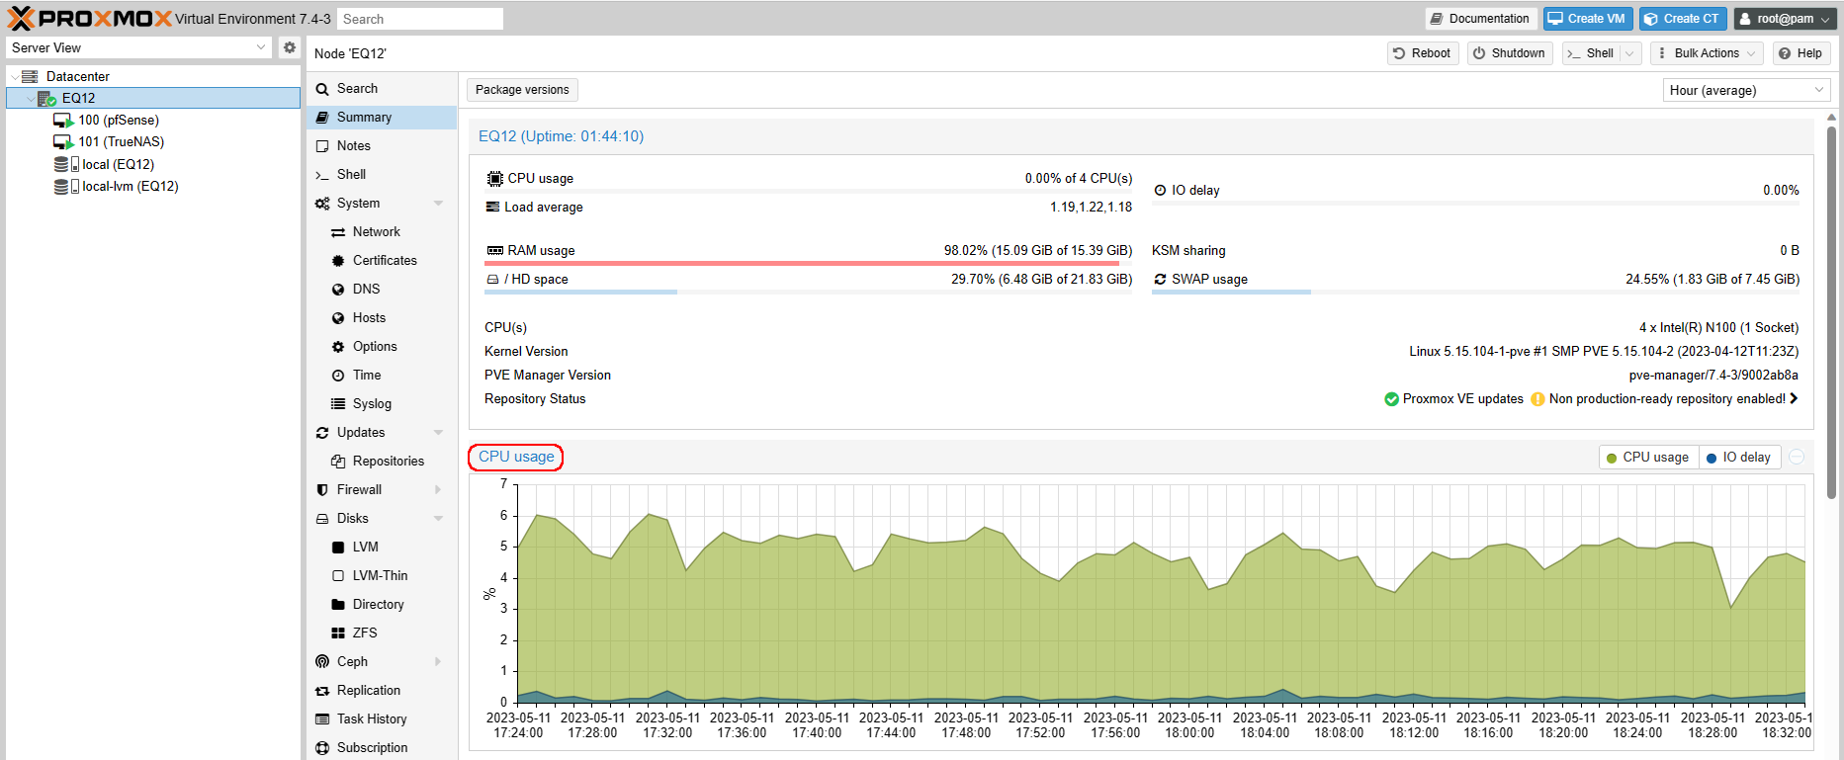The width and height of the screenshot is (1844, 760).
Task: Click the Time clock icon
Action: (x=338, y=376)
